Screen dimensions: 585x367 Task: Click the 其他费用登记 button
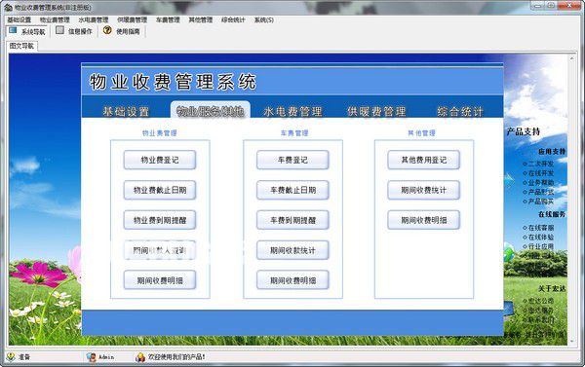[x=424, y=160]
